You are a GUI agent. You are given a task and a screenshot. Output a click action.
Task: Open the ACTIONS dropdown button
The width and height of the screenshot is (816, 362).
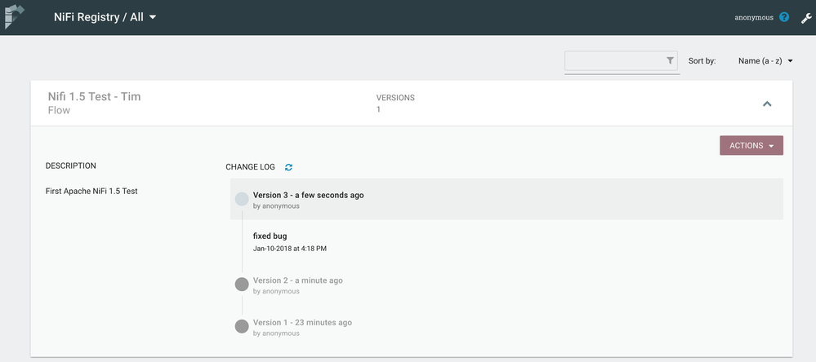(751, 145)
